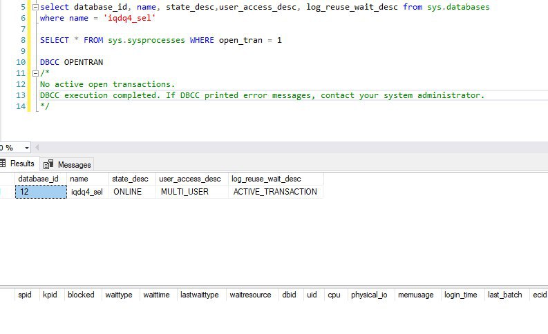Click the login_time column header

pos(463,295)
